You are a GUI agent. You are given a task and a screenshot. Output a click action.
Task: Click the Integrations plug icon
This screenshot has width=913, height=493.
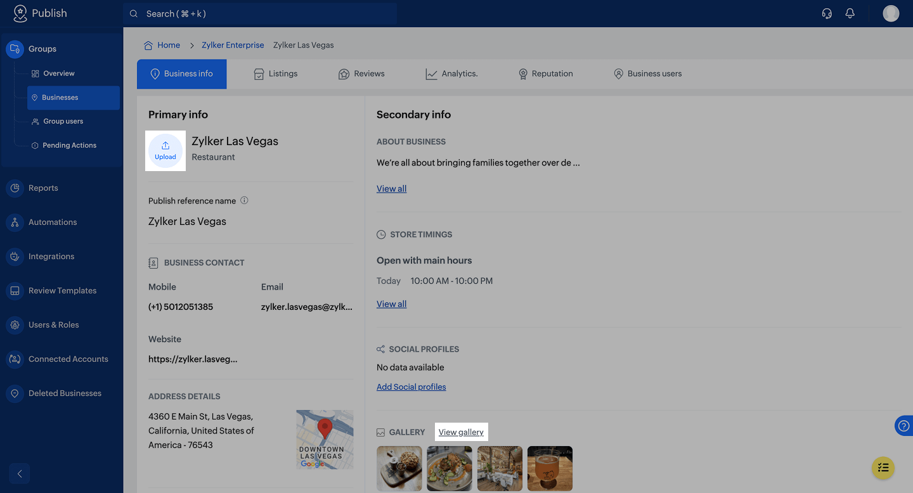(15, 257)
